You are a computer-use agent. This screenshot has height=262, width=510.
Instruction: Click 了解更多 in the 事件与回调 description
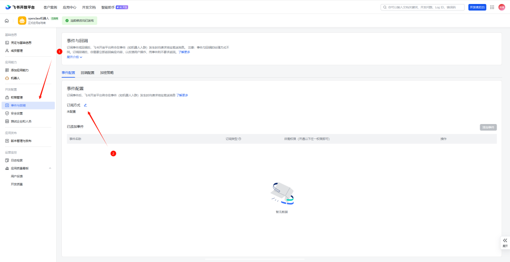click(x=184, y=52)
